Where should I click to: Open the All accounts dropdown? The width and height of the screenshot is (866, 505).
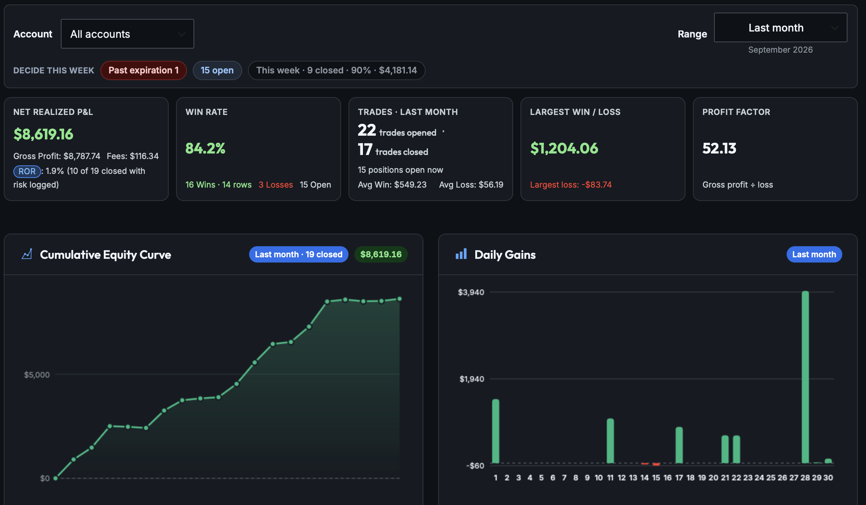coord(127,34)
